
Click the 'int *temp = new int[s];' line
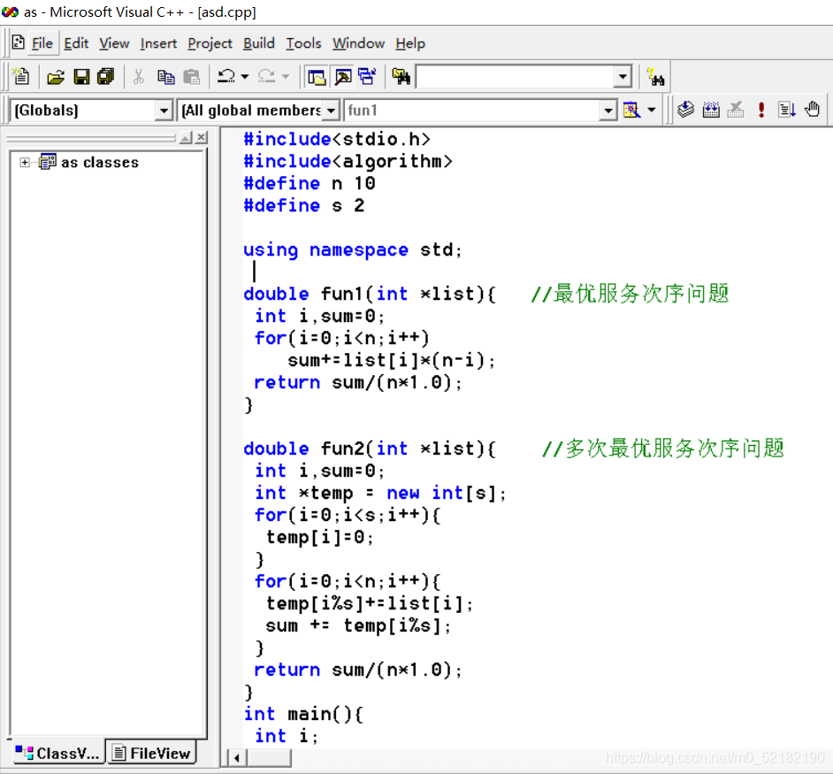click(x=380, y=494)
